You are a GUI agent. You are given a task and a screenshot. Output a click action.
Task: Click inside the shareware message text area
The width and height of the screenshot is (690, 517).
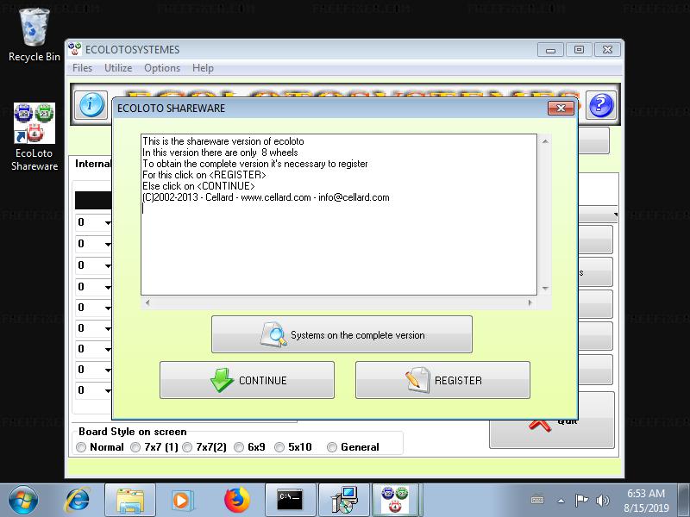pos(339,215)
